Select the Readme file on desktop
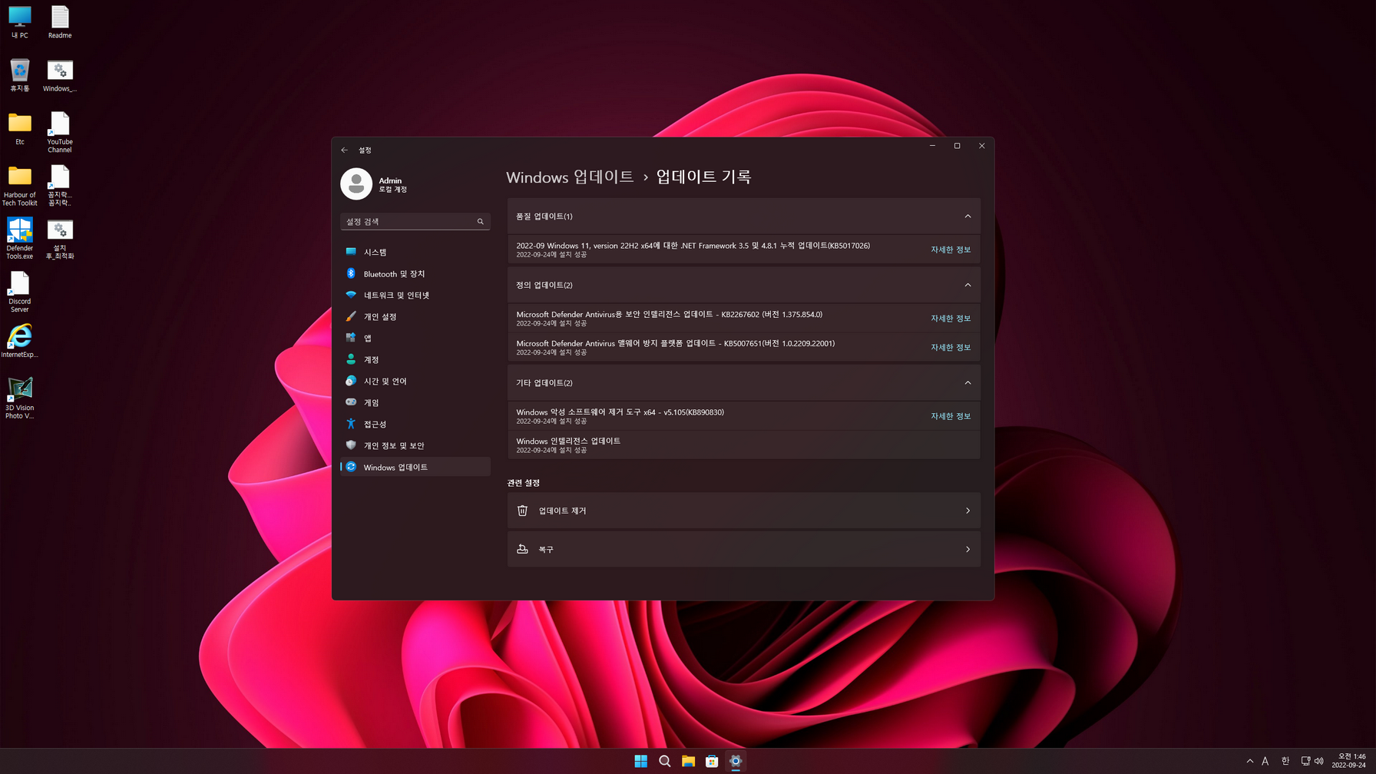Viewport: 1376px width, 774px height. [60, 22]
